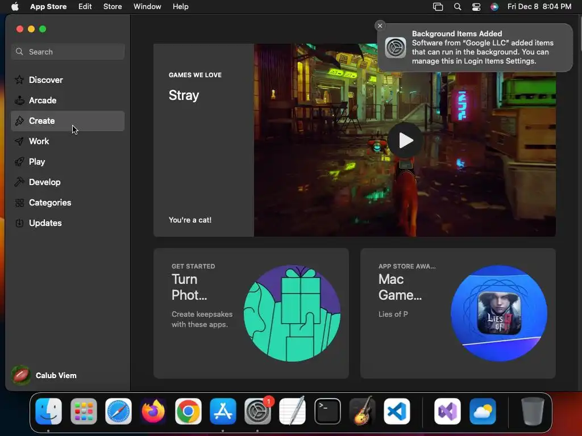Image resolution: width=582 pixels, height=436 pixels.
Task: Open Control Center in menu bar
Action: 476,7
